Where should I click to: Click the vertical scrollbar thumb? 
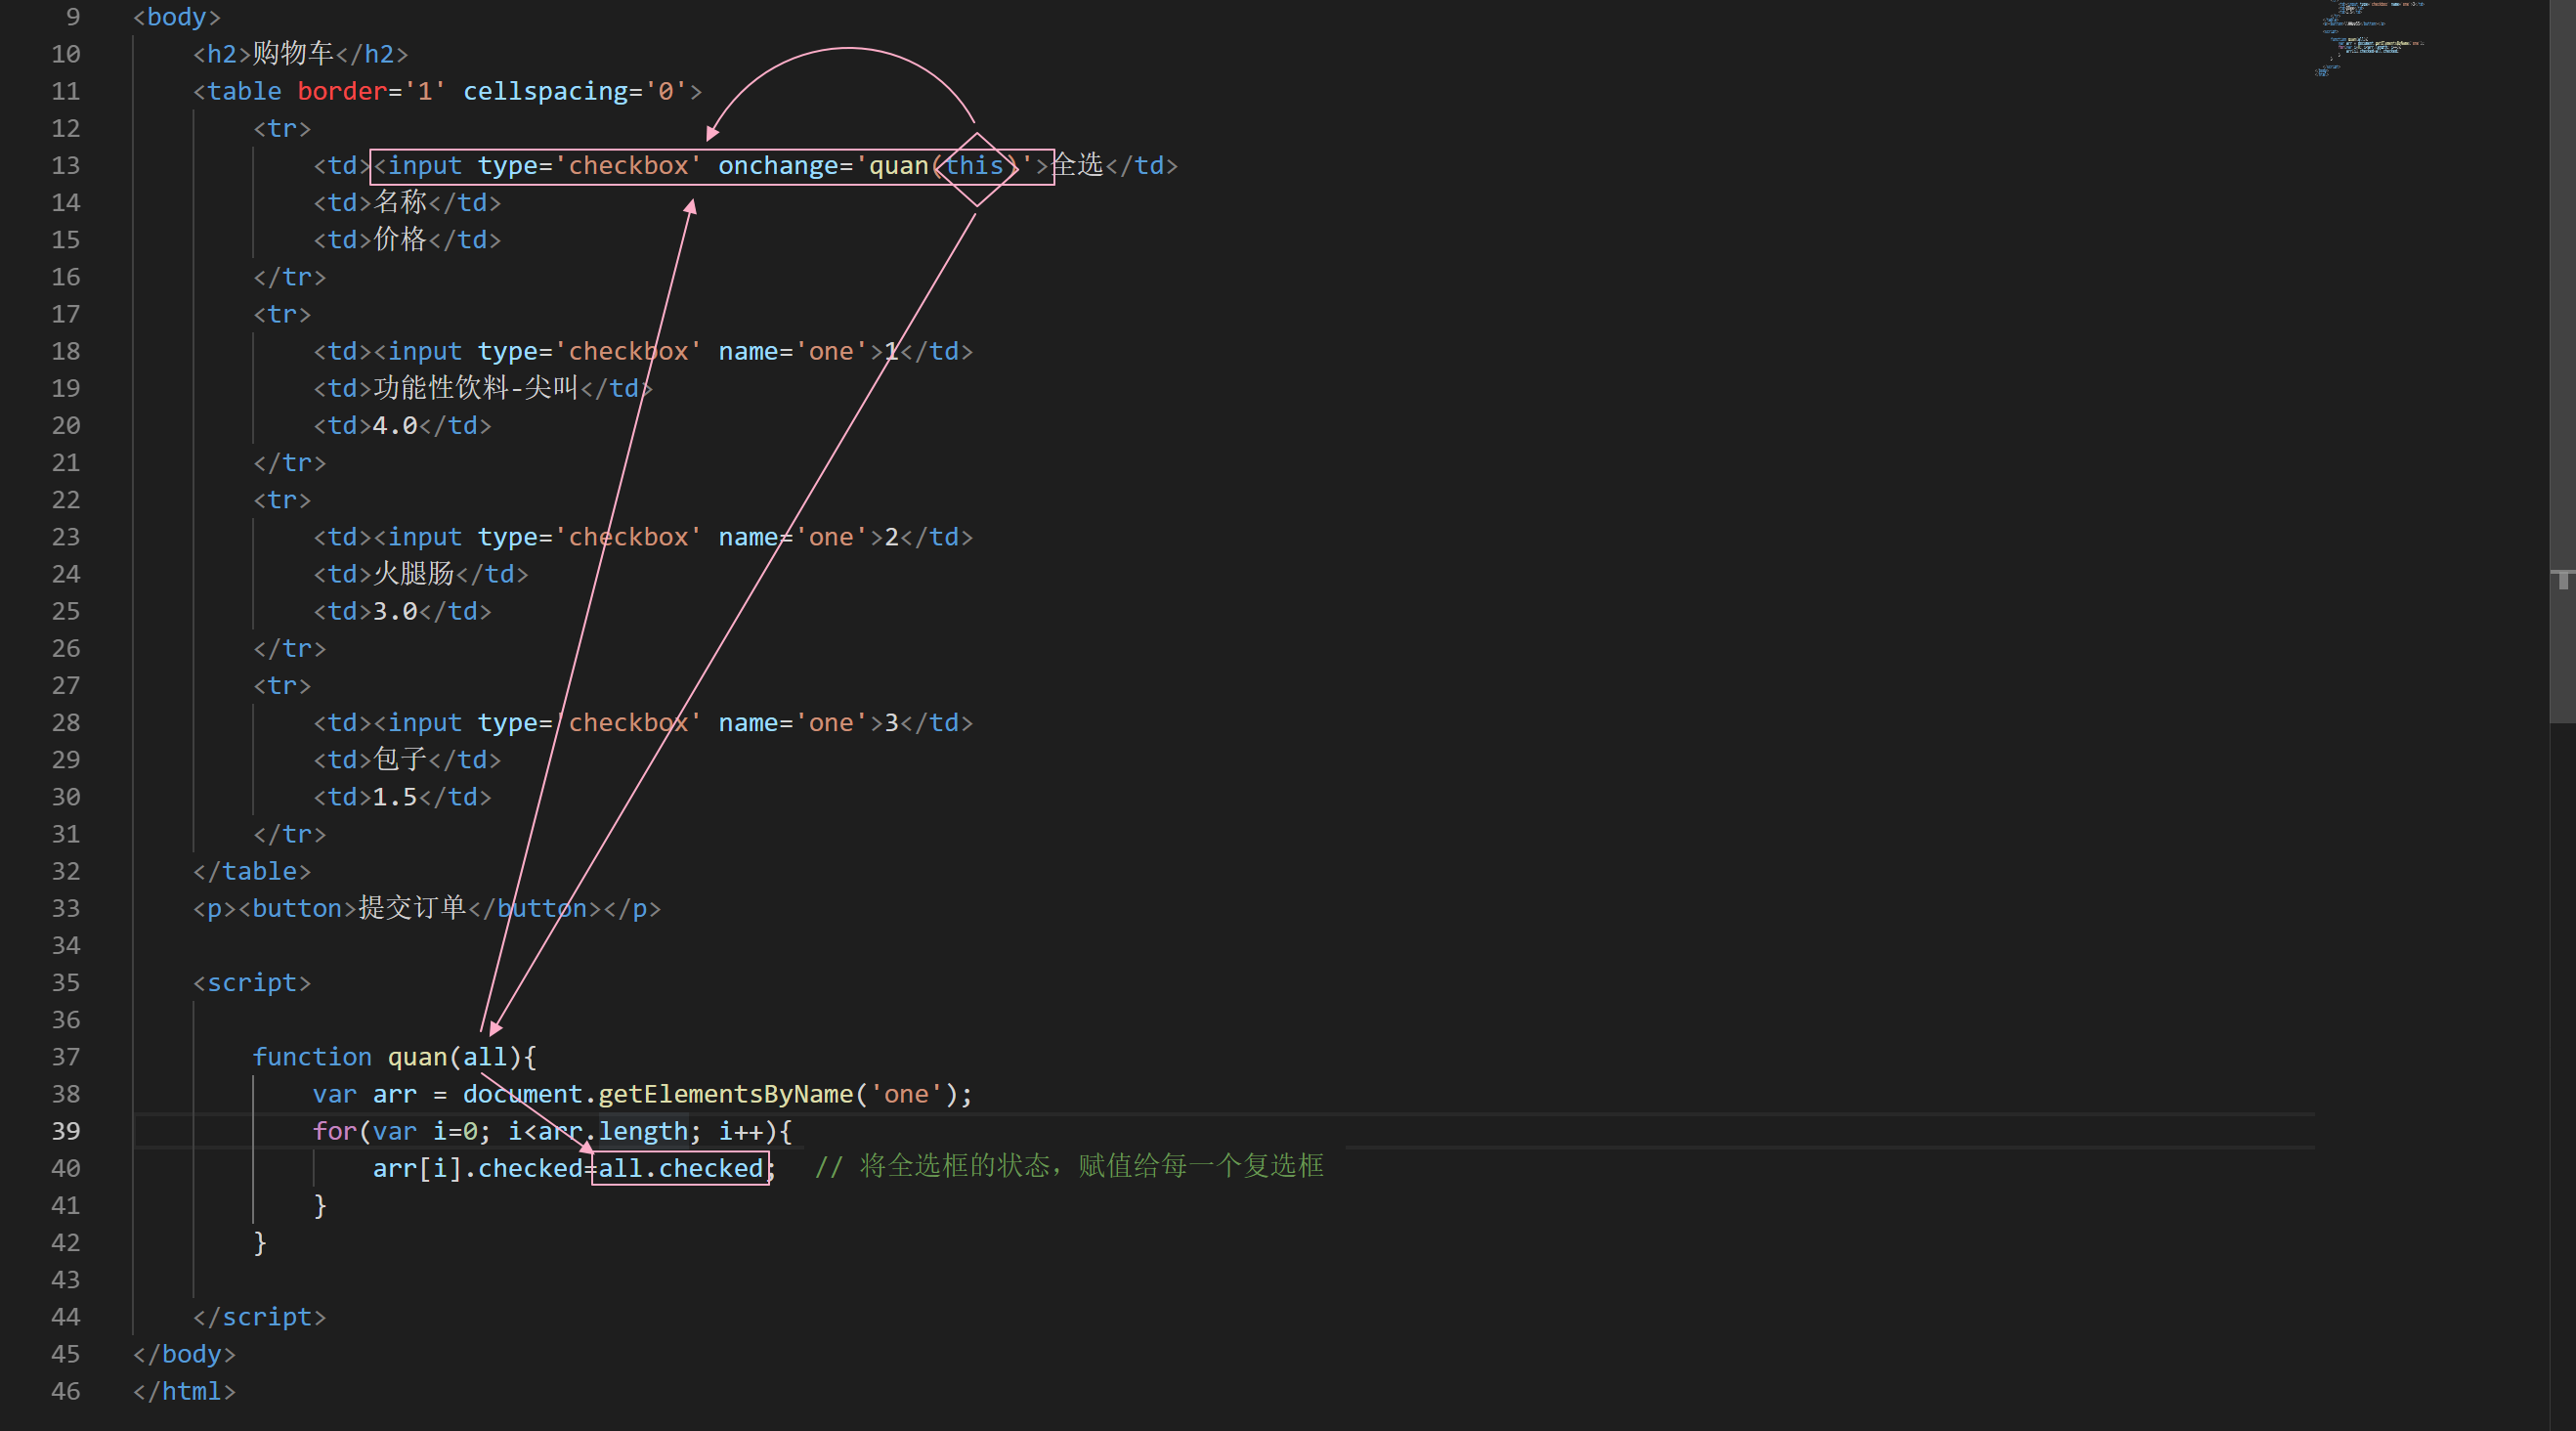pos(2563,361)
